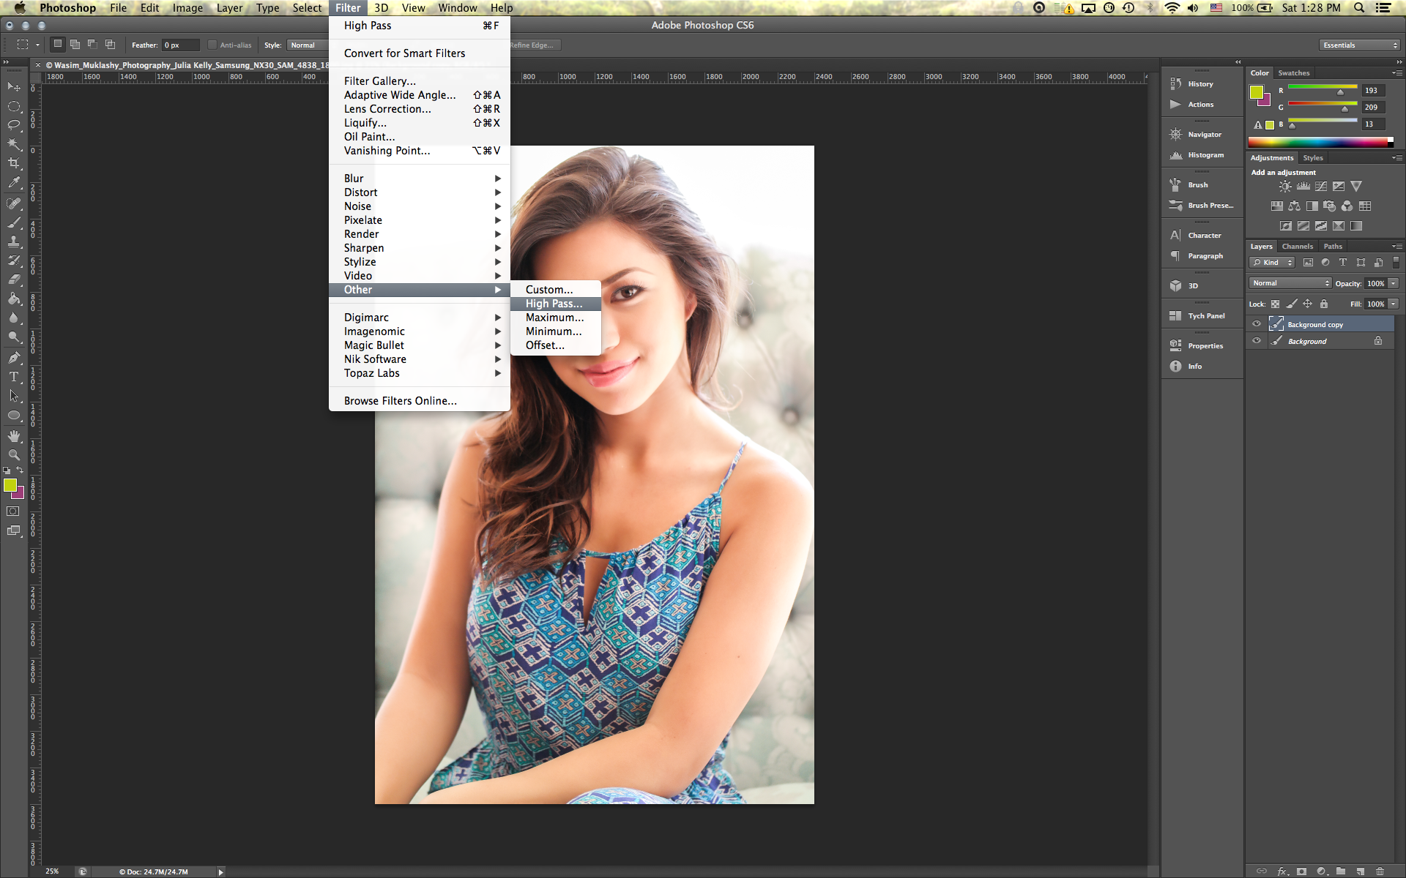Open the Fill dropdown arrow
Viewport: 1406px width, 878px height.
click(x=1394, y=304)
